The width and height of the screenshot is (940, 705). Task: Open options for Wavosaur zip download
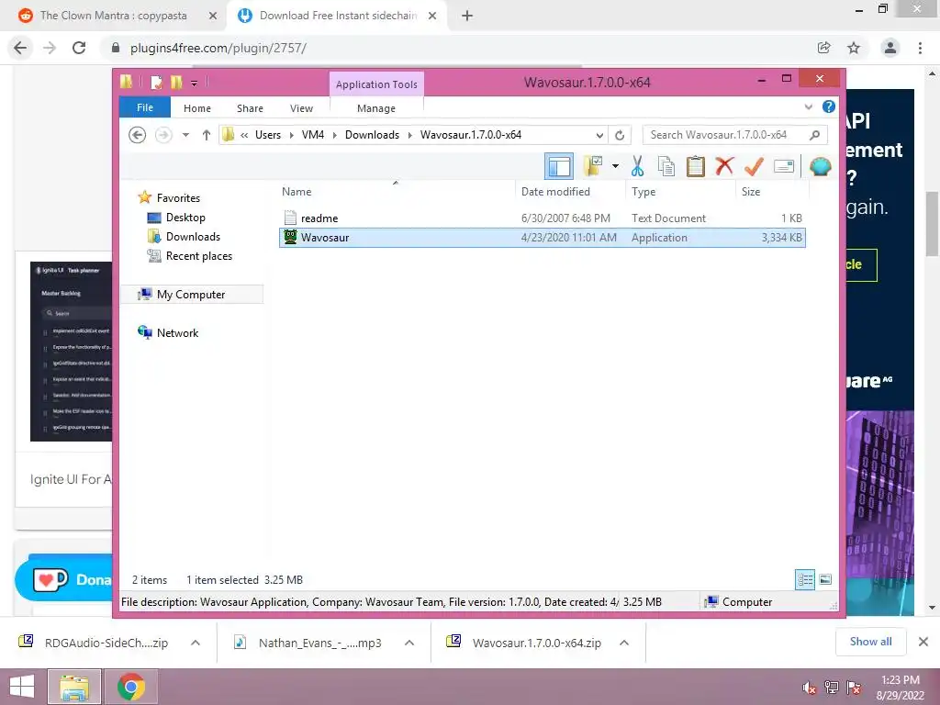pos(624,643)
